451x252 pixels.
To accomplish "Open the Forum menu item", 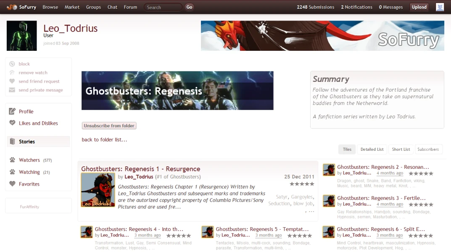I will pyautogui.click(x=131, y=7).
